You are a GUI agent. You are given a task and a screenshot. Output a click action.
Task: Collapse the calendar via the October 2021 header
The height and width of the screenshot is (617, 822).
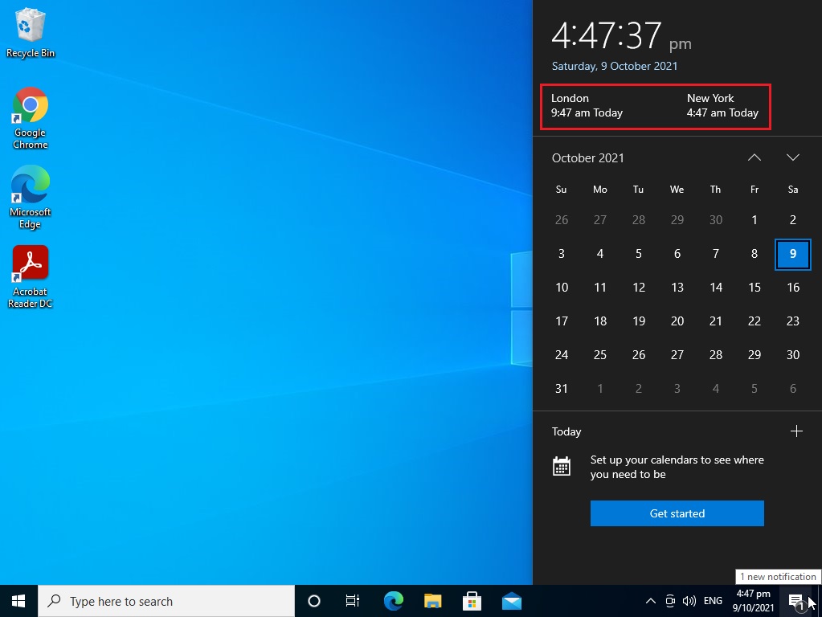tap(588, 158)
